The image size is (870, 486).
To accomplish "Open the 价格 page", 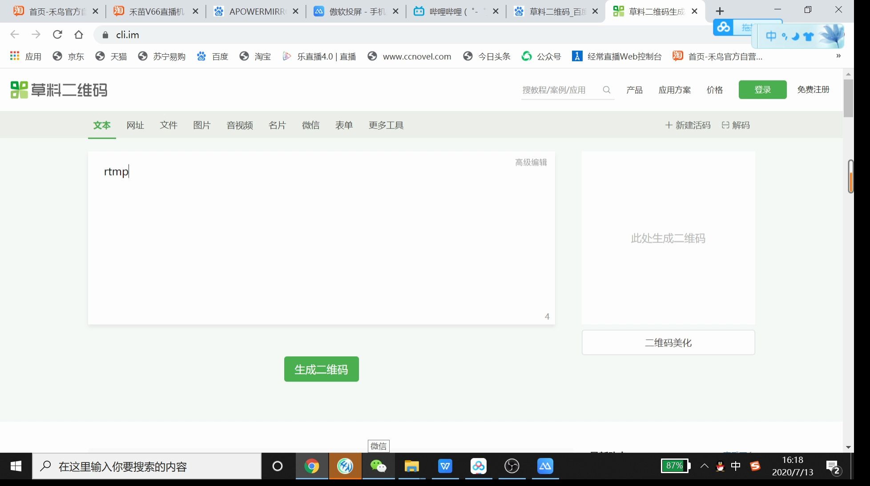I will 715,90.
